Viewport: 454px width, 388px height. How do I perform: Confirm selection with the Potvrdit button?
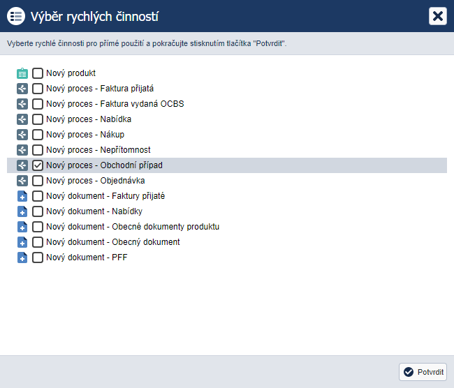click(x=423, y=372)
